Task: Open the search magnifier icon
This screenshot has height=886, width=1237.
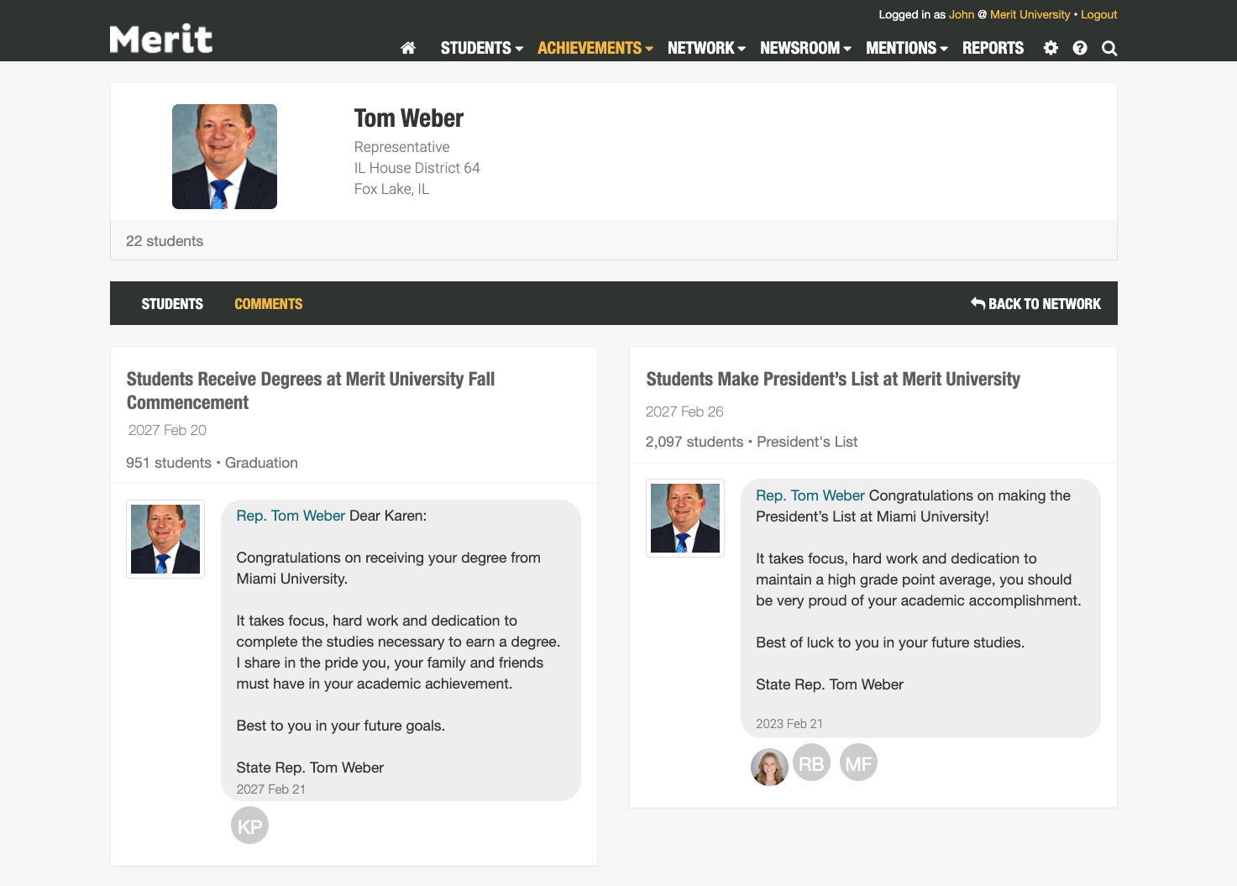Action: pyautogui.click(x=1109, y=48)
